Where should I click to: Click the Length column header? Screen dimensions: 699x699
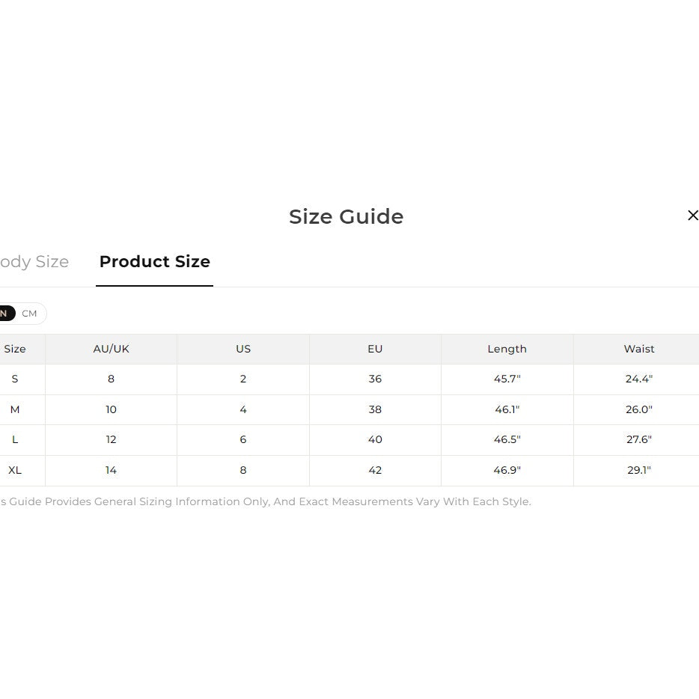(x=507, y=349)
